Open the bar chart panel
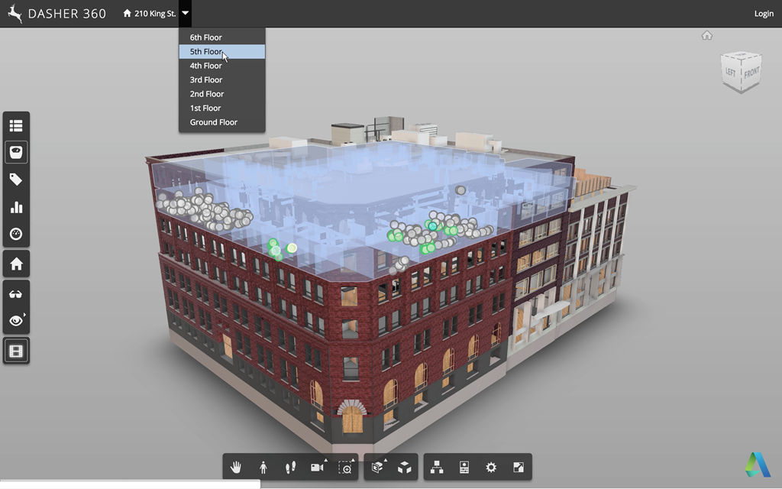Screen dimensions: 782x489 16,207
